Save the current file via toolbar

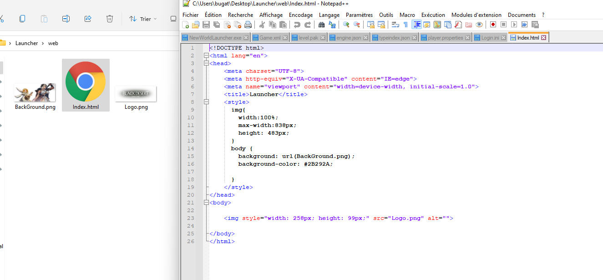click(x=206, y=25)
